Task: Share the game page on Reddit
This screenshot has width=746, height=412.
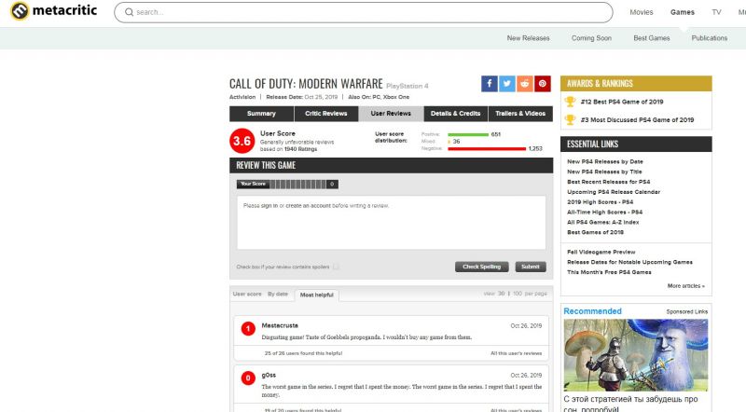Action: pyautogui.click(x=524, y=84)
